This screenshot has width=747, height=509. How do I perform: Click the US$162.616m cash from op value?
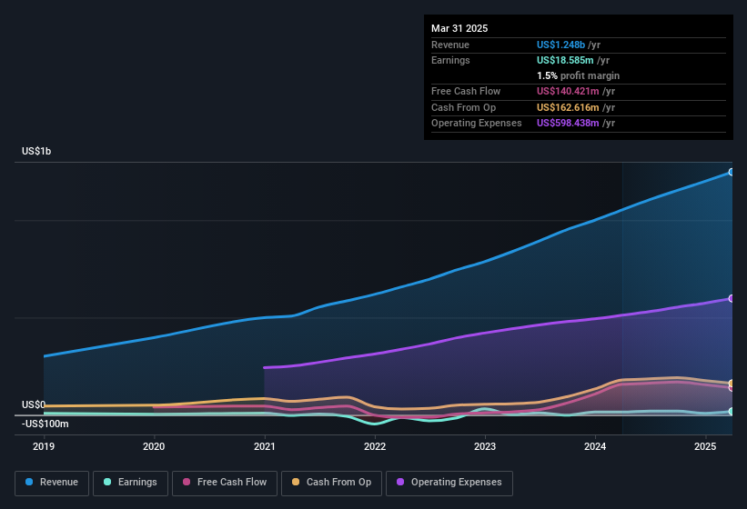pos(568,107)
